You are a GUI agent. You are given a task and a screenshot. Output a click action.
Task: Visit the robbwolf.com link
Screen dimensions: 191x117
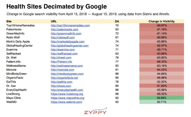(x=63, y=38)
